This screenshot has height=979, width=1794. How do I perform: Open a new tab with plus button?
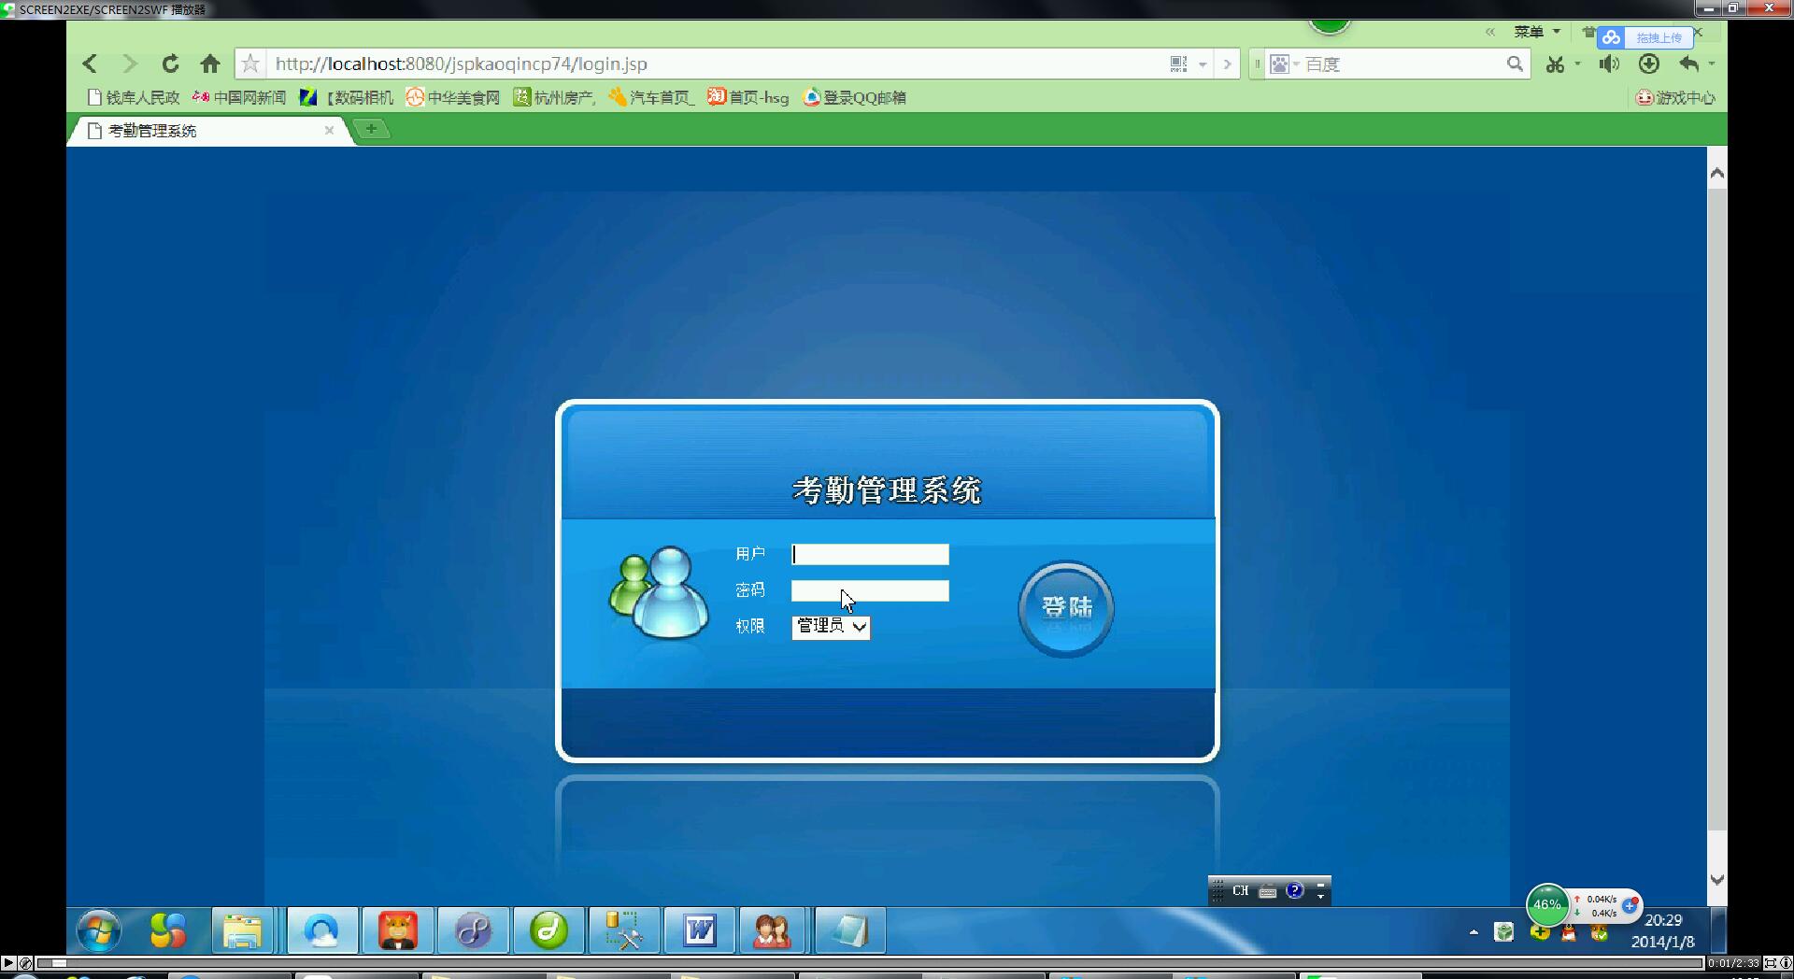coord(372,129)
